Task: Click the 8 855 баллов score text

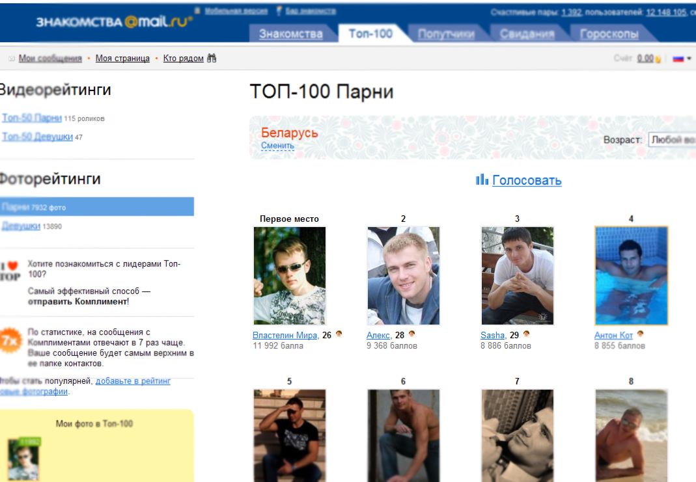Action: [620, 346]
